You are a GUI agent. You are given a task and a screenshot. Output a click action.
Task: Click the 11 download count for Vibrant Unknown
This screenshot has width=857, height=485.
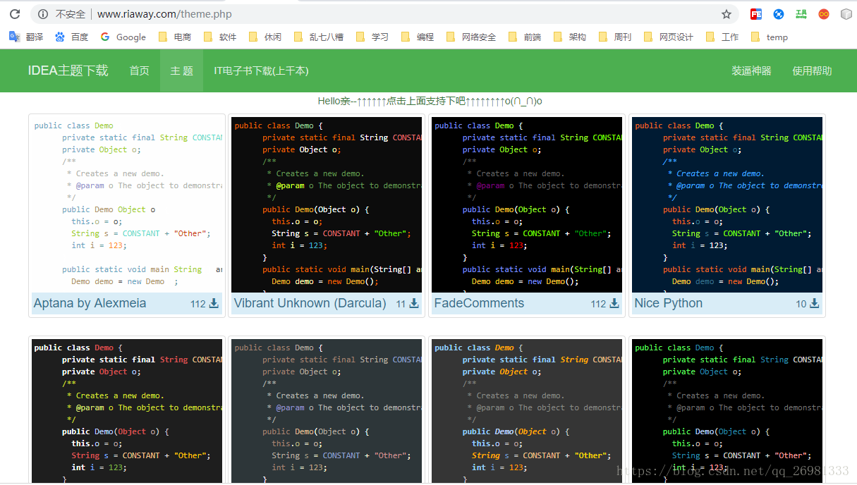[401, 304]
